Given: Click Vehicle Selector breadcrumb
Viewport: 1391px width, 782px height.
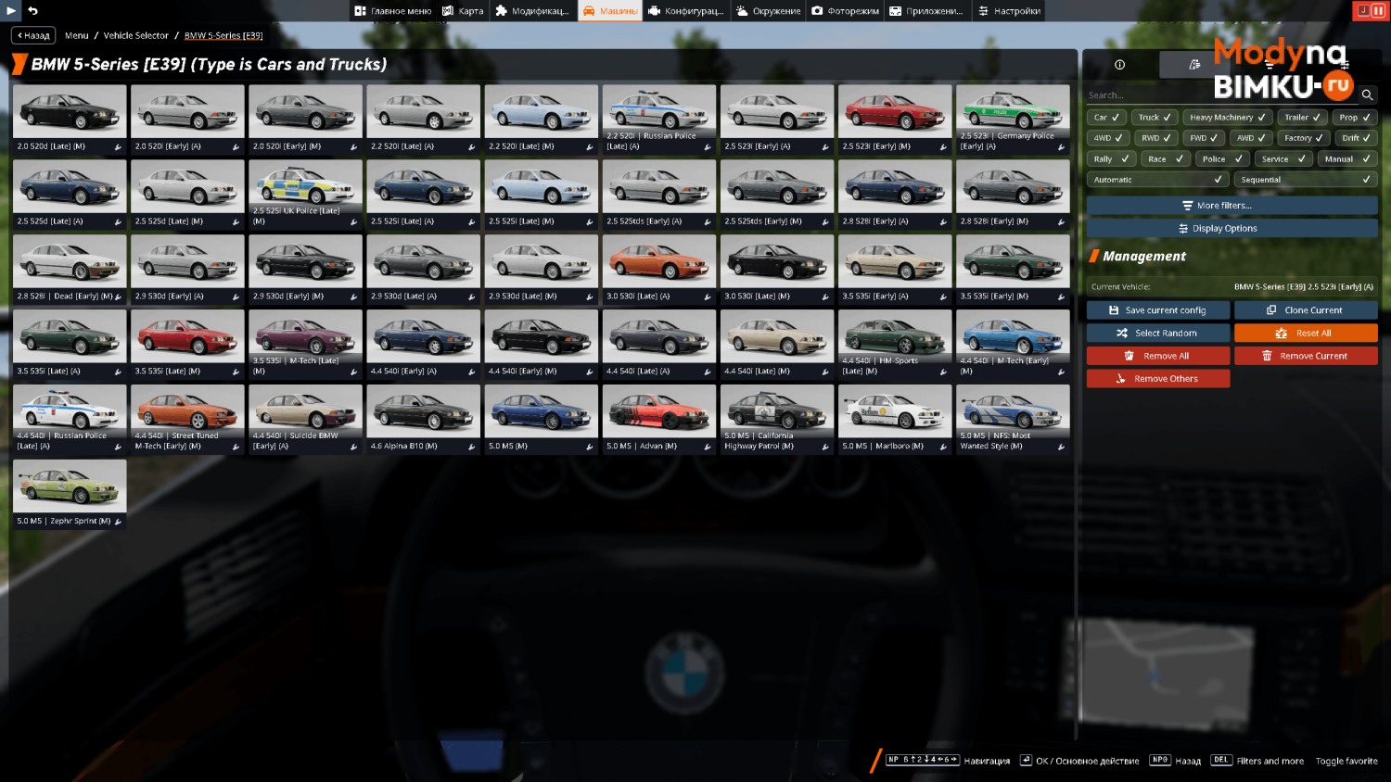Looking at the screenshot, I should pyautogui.click(x=135, y=35).
